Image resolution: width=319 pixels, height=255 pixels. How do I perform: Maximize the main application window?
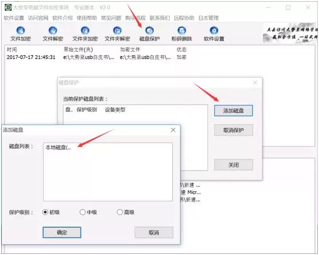point(288,7)
